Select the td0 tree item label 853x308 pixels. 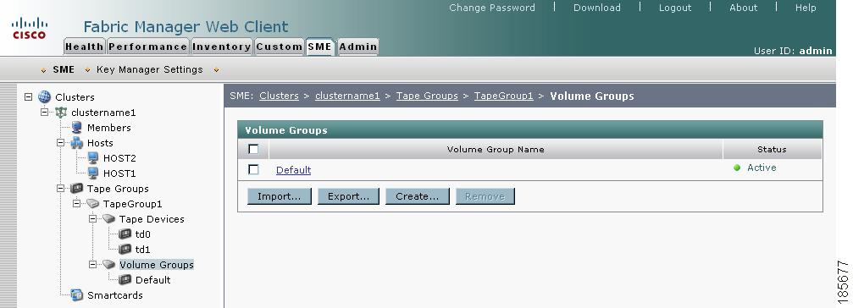(142, 234)
